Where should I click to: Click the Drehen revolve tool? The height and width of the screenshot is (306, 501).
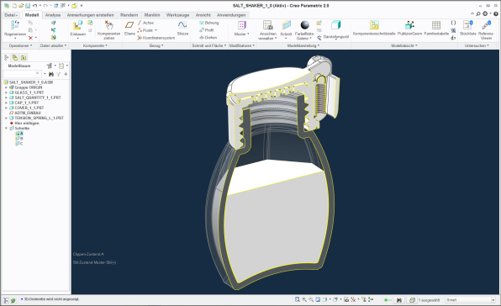click(208, 37)
